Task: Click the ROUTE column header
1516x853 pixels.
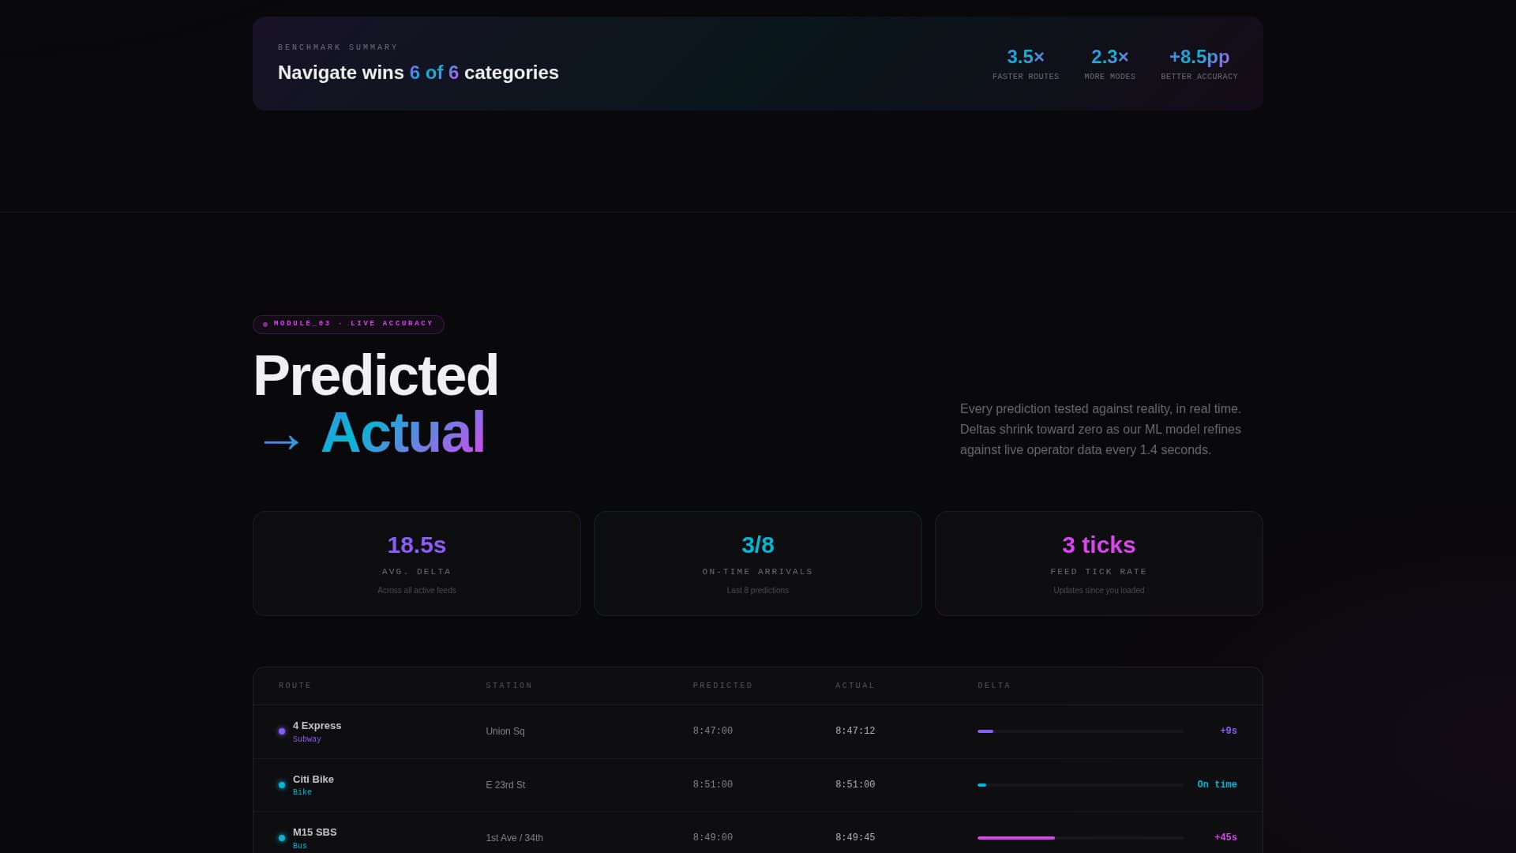Action: 295,686
